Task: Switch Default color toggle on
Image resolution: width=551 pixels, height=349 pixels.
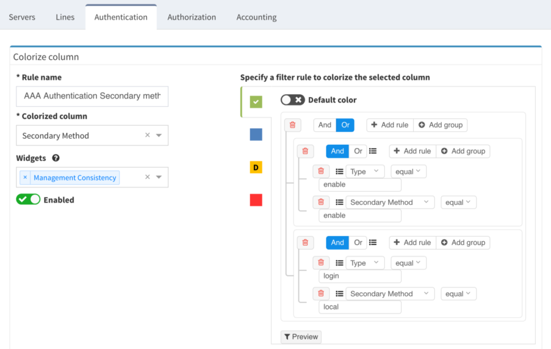Action: click(293, 100)
